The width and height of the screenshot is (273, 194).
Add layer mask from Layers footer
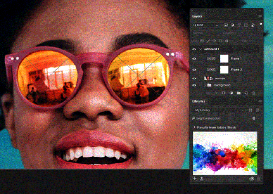224,93
